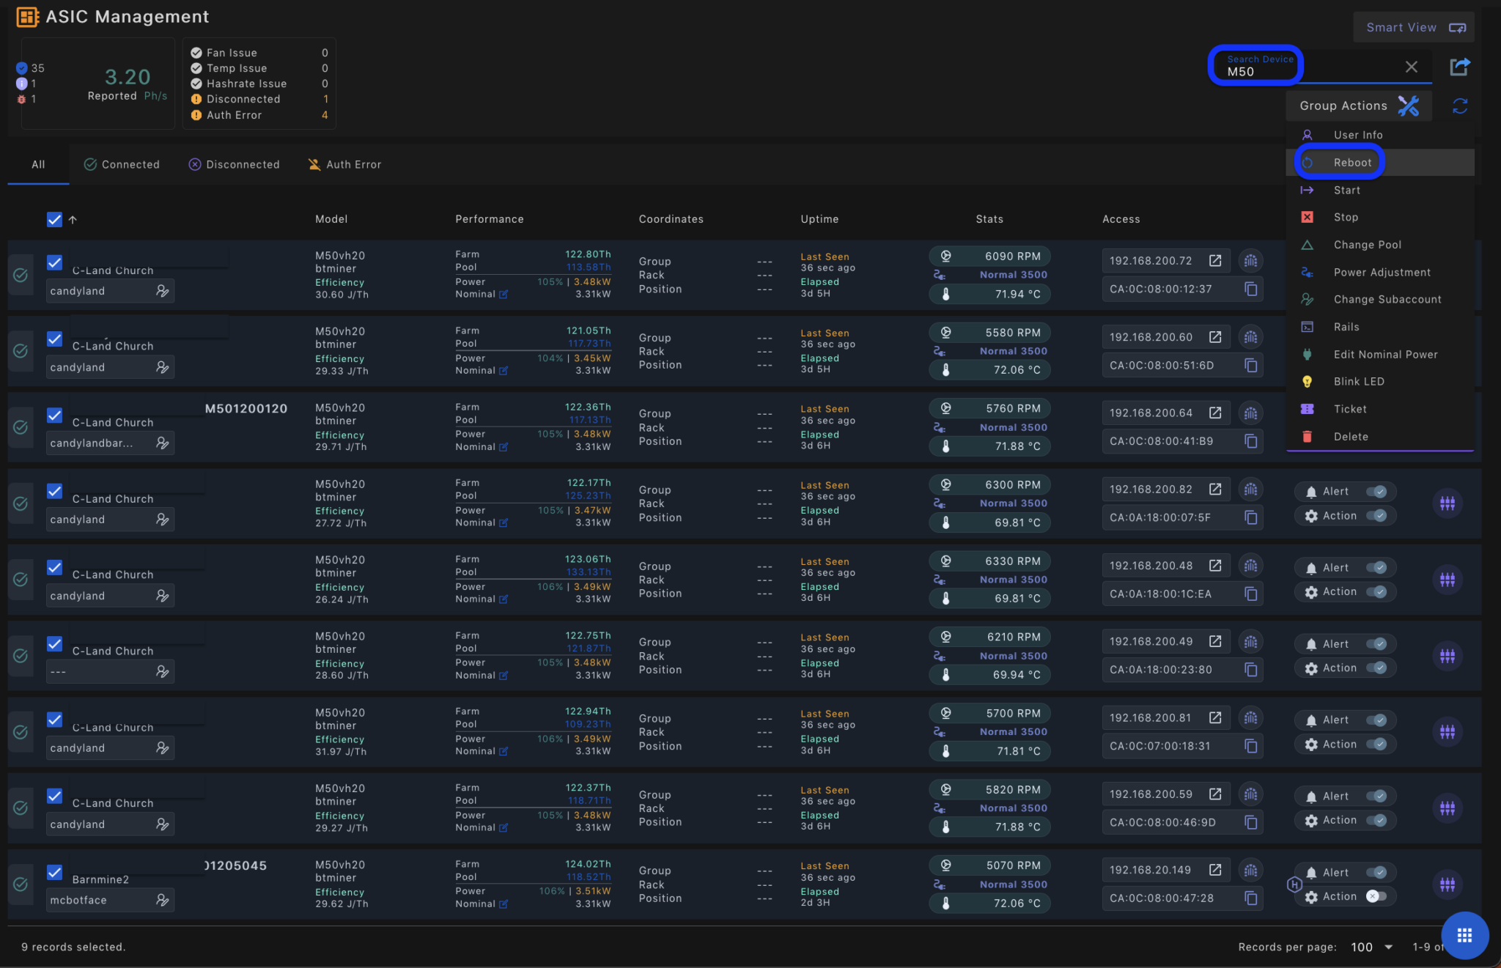1501x968 pixels.
Task: Click the Smart View export/share icon
Action: point(1459,66)
